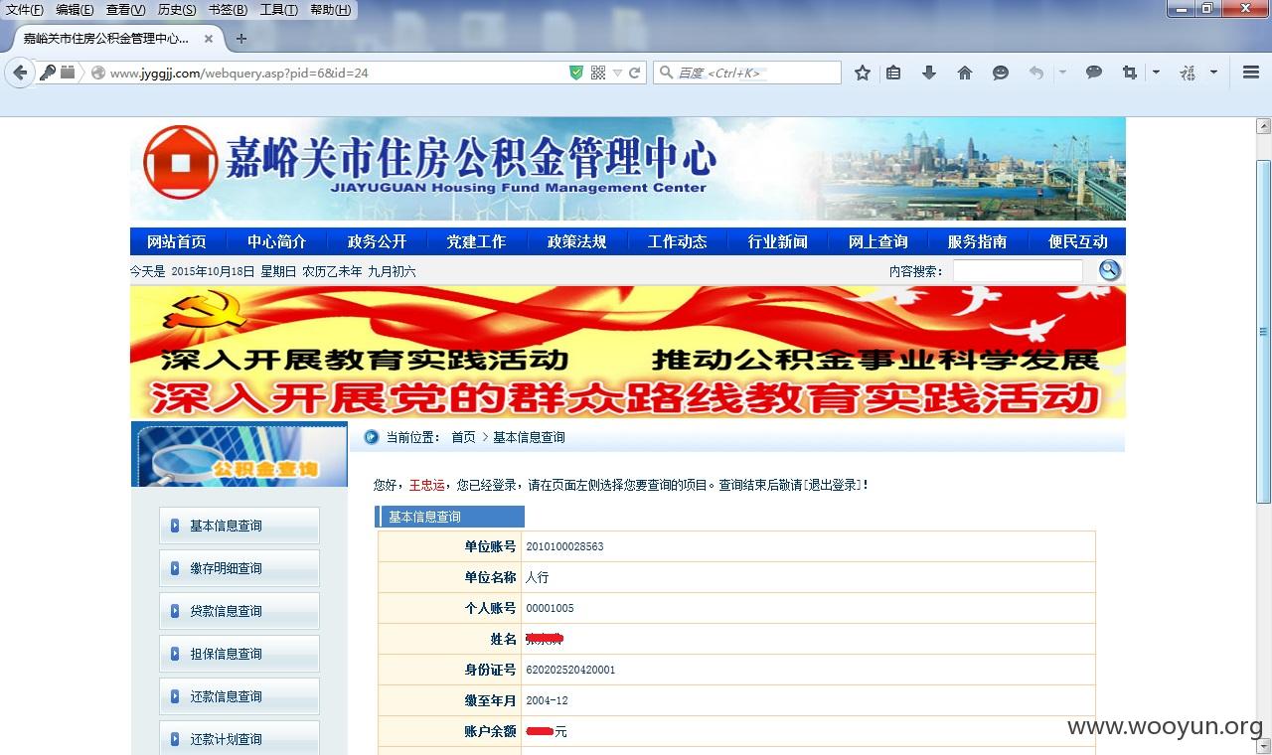This screenshot has height=755, width=1272.
Task: Expand dropdown next to the translate icon
Action: (1213, 73)
